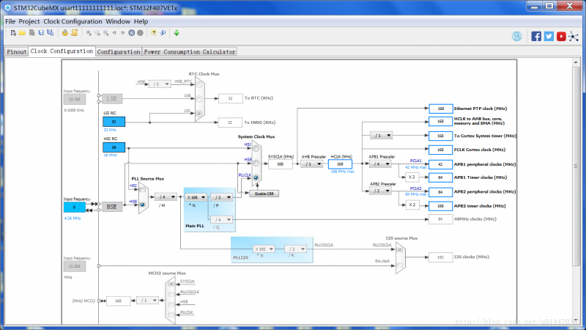The image size is (586, 330).
Task: Click the Facebook icon in the toolbar
Action: 536,36
